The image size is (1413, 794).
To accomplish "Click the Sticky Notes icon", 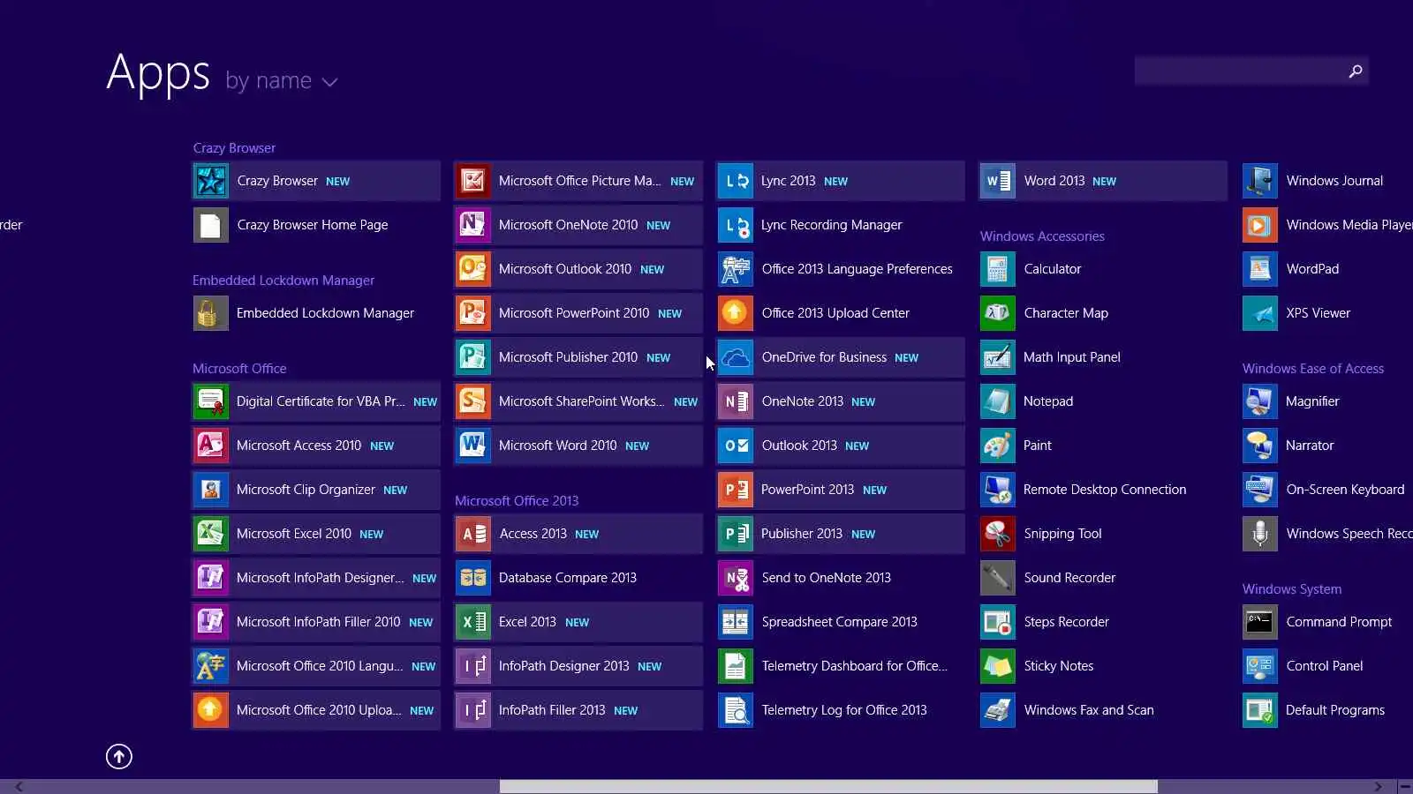I will click(x=997, y=666).
